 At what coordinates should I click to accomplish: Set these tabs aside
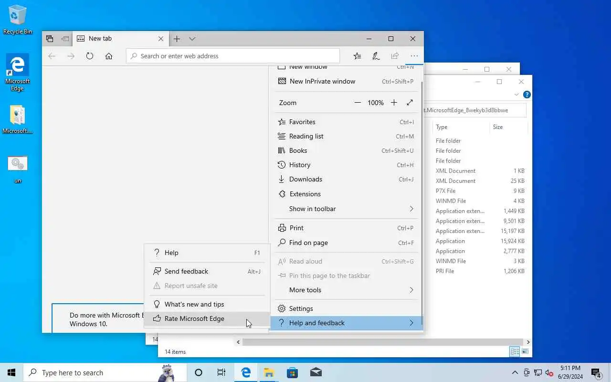65,39
